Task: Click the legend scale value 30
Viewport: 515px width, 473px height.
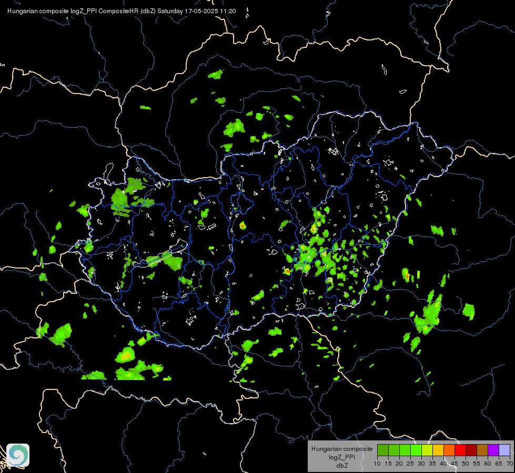Action: [421, 464]
